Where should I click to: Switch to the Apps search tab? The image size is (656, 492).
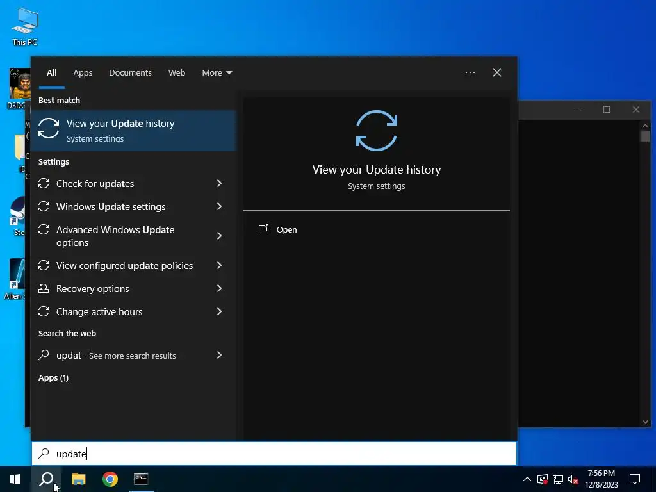point(83,73)
